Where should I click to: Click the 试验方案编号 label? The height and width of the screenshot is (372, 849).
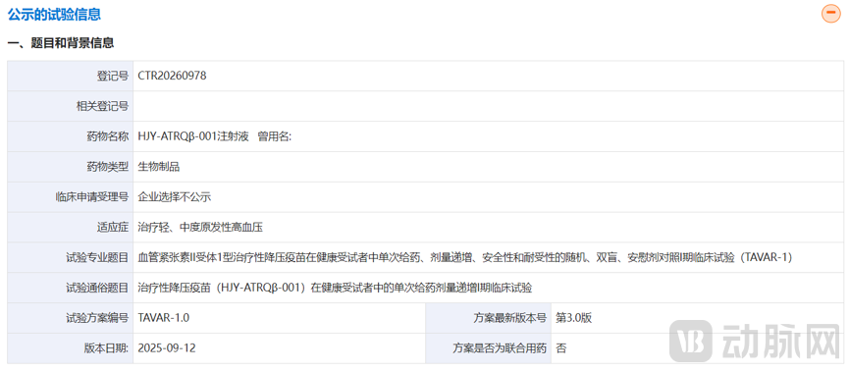click(97, 318)
